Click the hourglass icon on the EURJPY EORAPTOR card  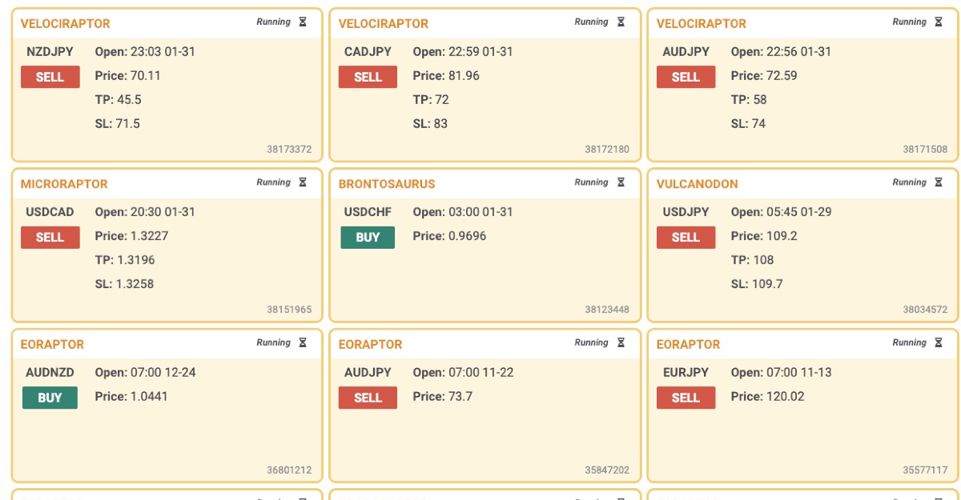938,342
